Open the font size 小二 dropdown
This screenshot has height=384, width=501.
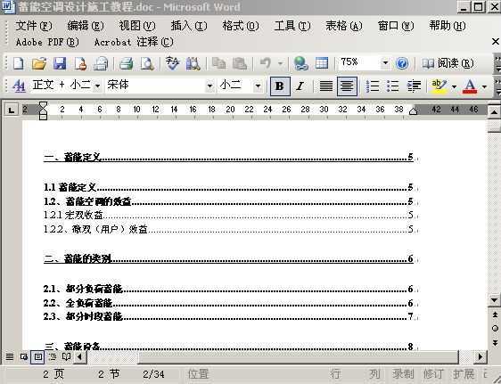(258, 86)
